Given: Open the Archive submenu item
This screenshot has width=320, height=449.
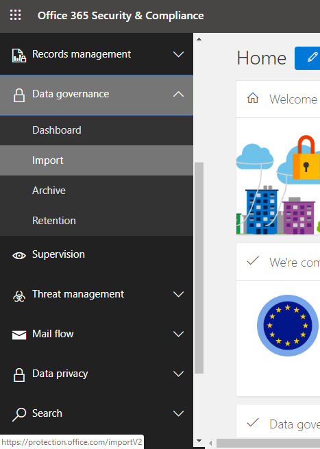Looking at the screenshot, I should click(x=97, y=191).
